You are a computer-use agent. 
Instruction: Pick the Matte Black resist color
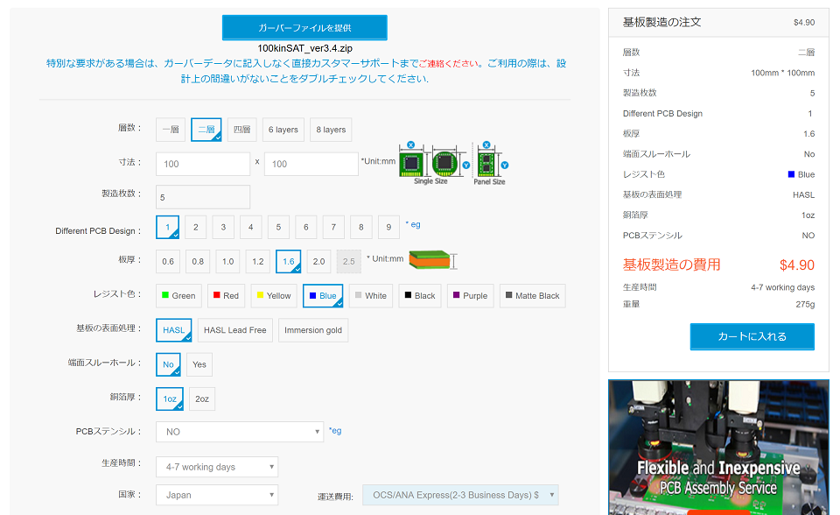[x=531, y=296]
